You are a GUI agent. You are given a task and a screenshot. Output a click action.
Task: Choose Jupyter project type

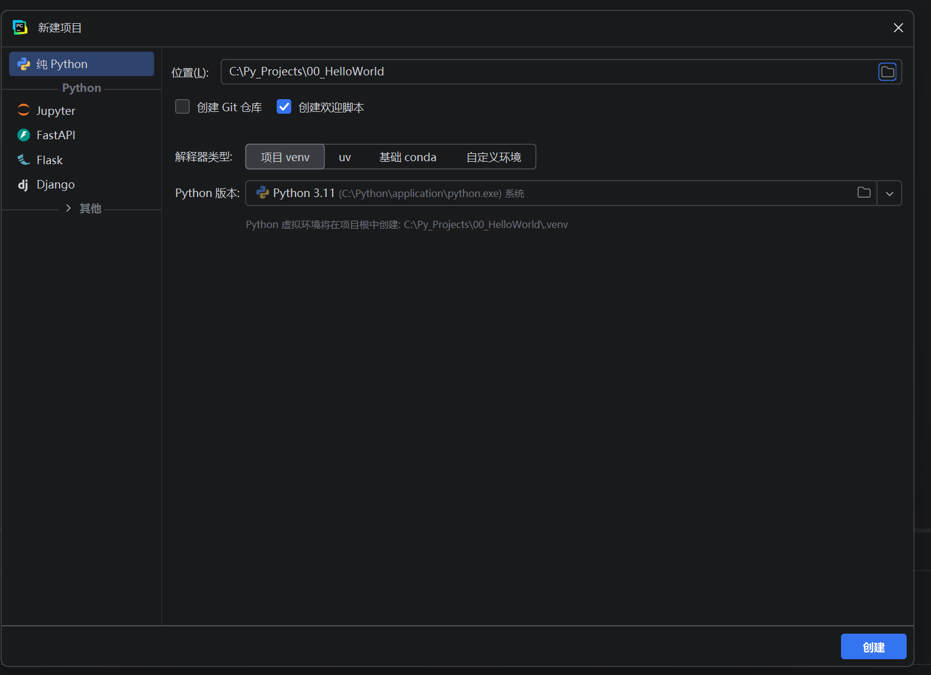pyautogui.click(x=81, y=111)
